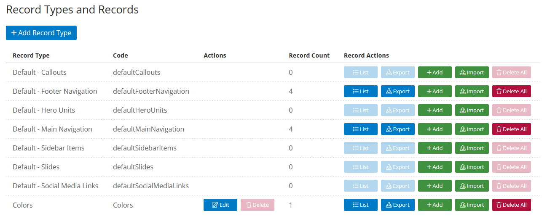The image size is (542, 216).
Task: Add a record to Default - Hero Units
Action: 435,110
